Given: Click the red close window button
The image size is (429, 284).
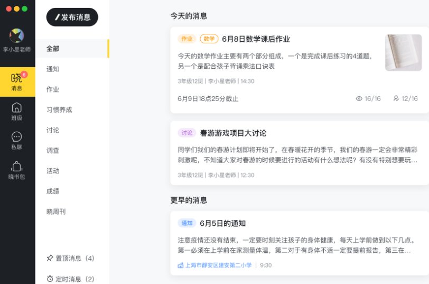Looking at the screenshot, I should click(x=9, y=9).
